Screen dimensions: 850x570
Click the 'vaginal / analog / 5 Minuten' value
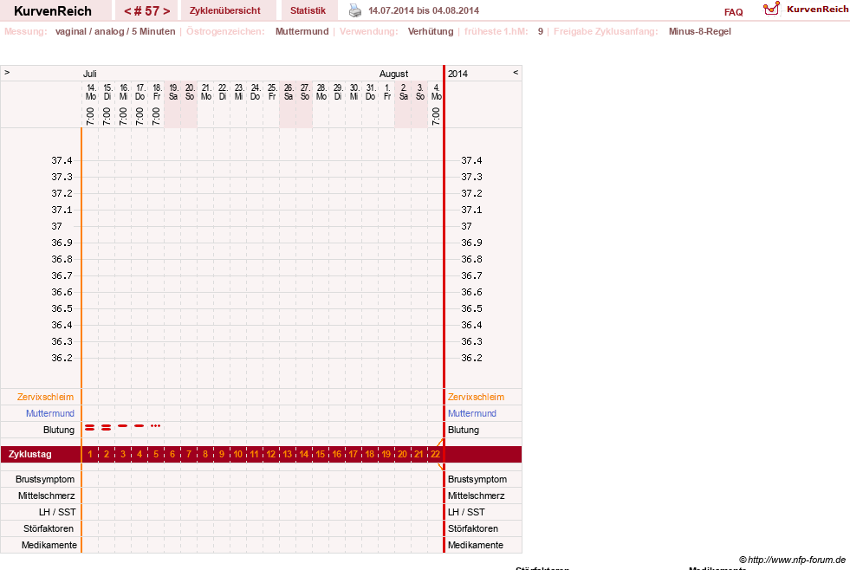point(115,31)
